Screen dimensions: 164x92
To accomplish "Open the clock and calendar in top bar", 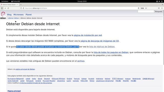I will coord(82,1).
